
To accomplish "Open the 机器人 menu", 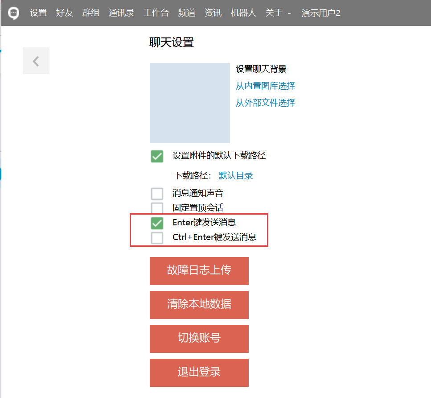I will point(243,13).
